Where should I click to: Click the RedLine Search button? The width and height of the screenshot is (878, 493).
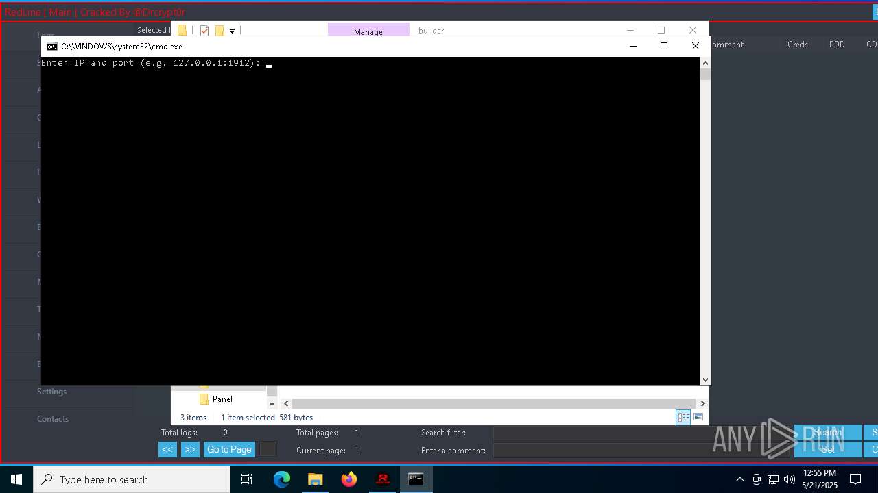click(828, 433)
